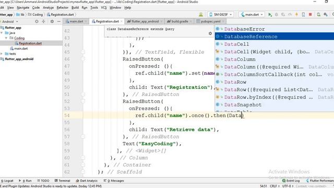Choose DataSnapshot from autocomplete list
The width and height of the screenshot is (334, 188).
pos(275,104)
